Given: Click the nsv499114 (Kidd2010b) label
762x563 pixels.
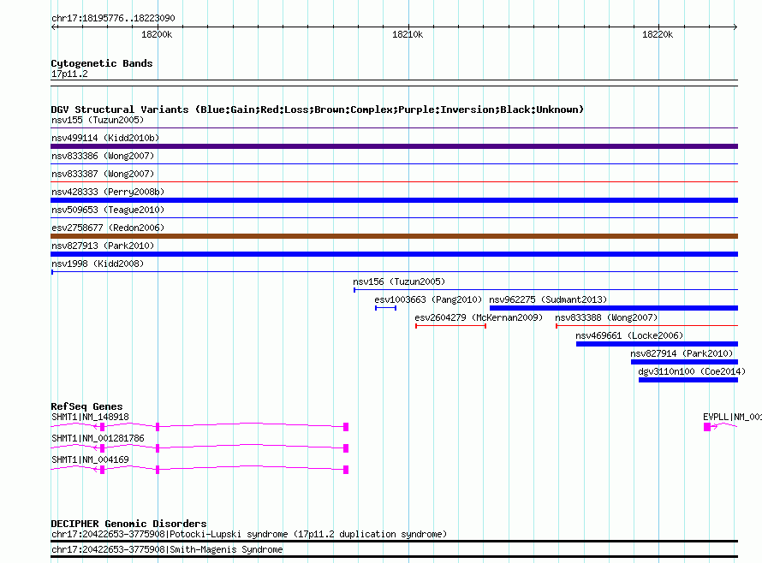Looking at the screenshot, I should [105, 138].
